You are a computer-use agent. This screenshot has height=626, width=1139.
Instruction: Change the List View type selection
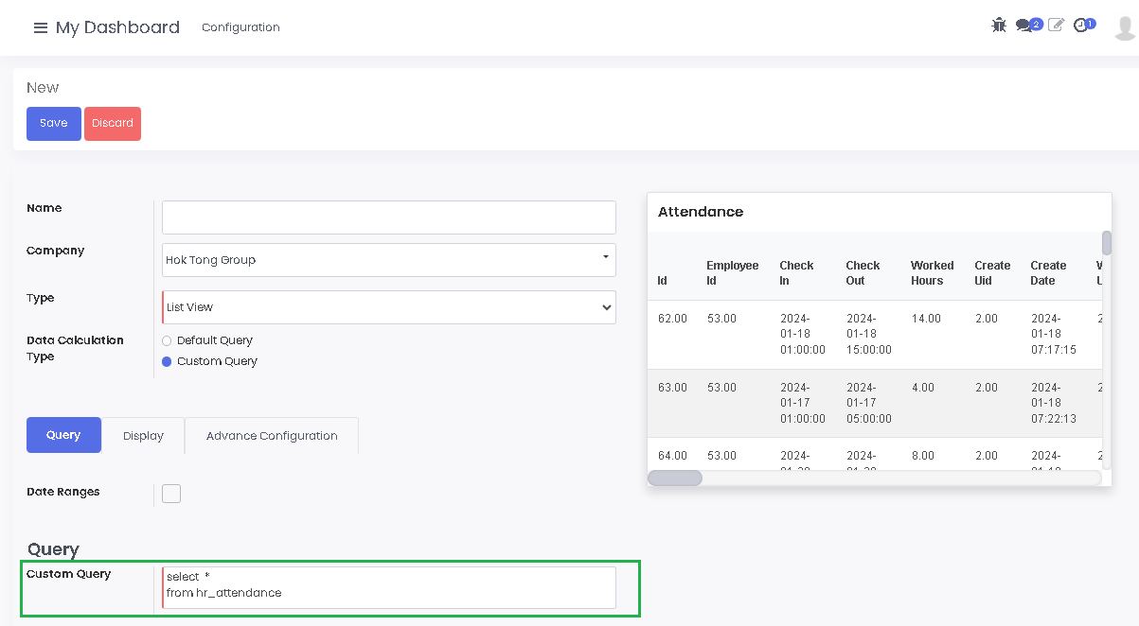[388, 306]
